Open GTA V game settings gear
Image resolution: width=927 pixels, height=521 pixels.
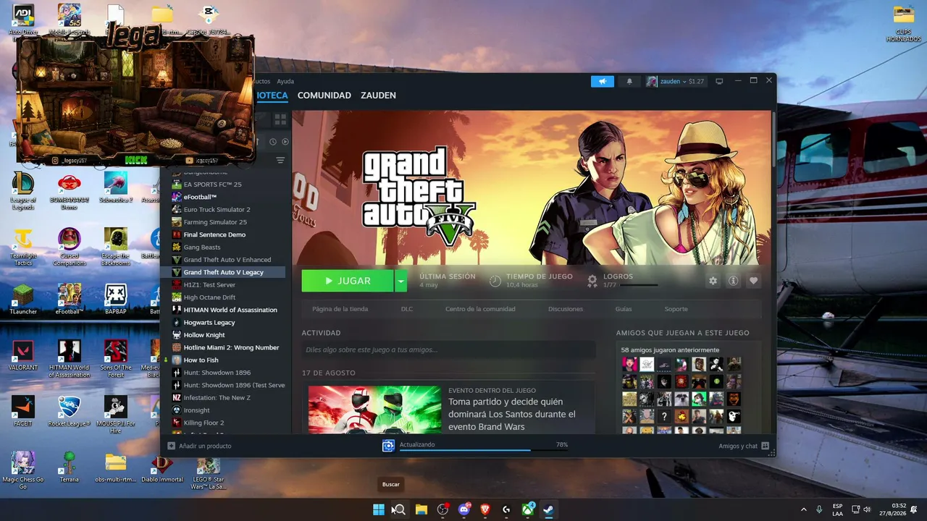[x=713, y=281]
